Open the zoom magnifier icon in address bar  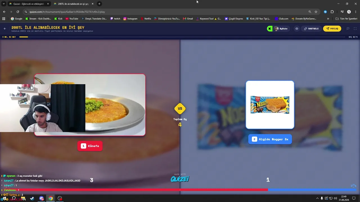310,12
